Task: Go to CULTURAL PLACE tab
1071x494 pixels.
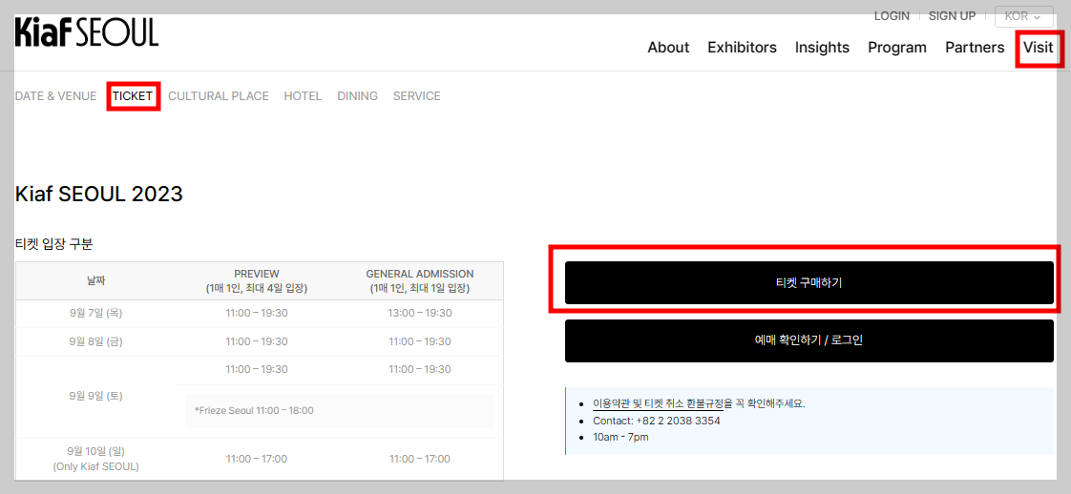Action: click(219, 96)
